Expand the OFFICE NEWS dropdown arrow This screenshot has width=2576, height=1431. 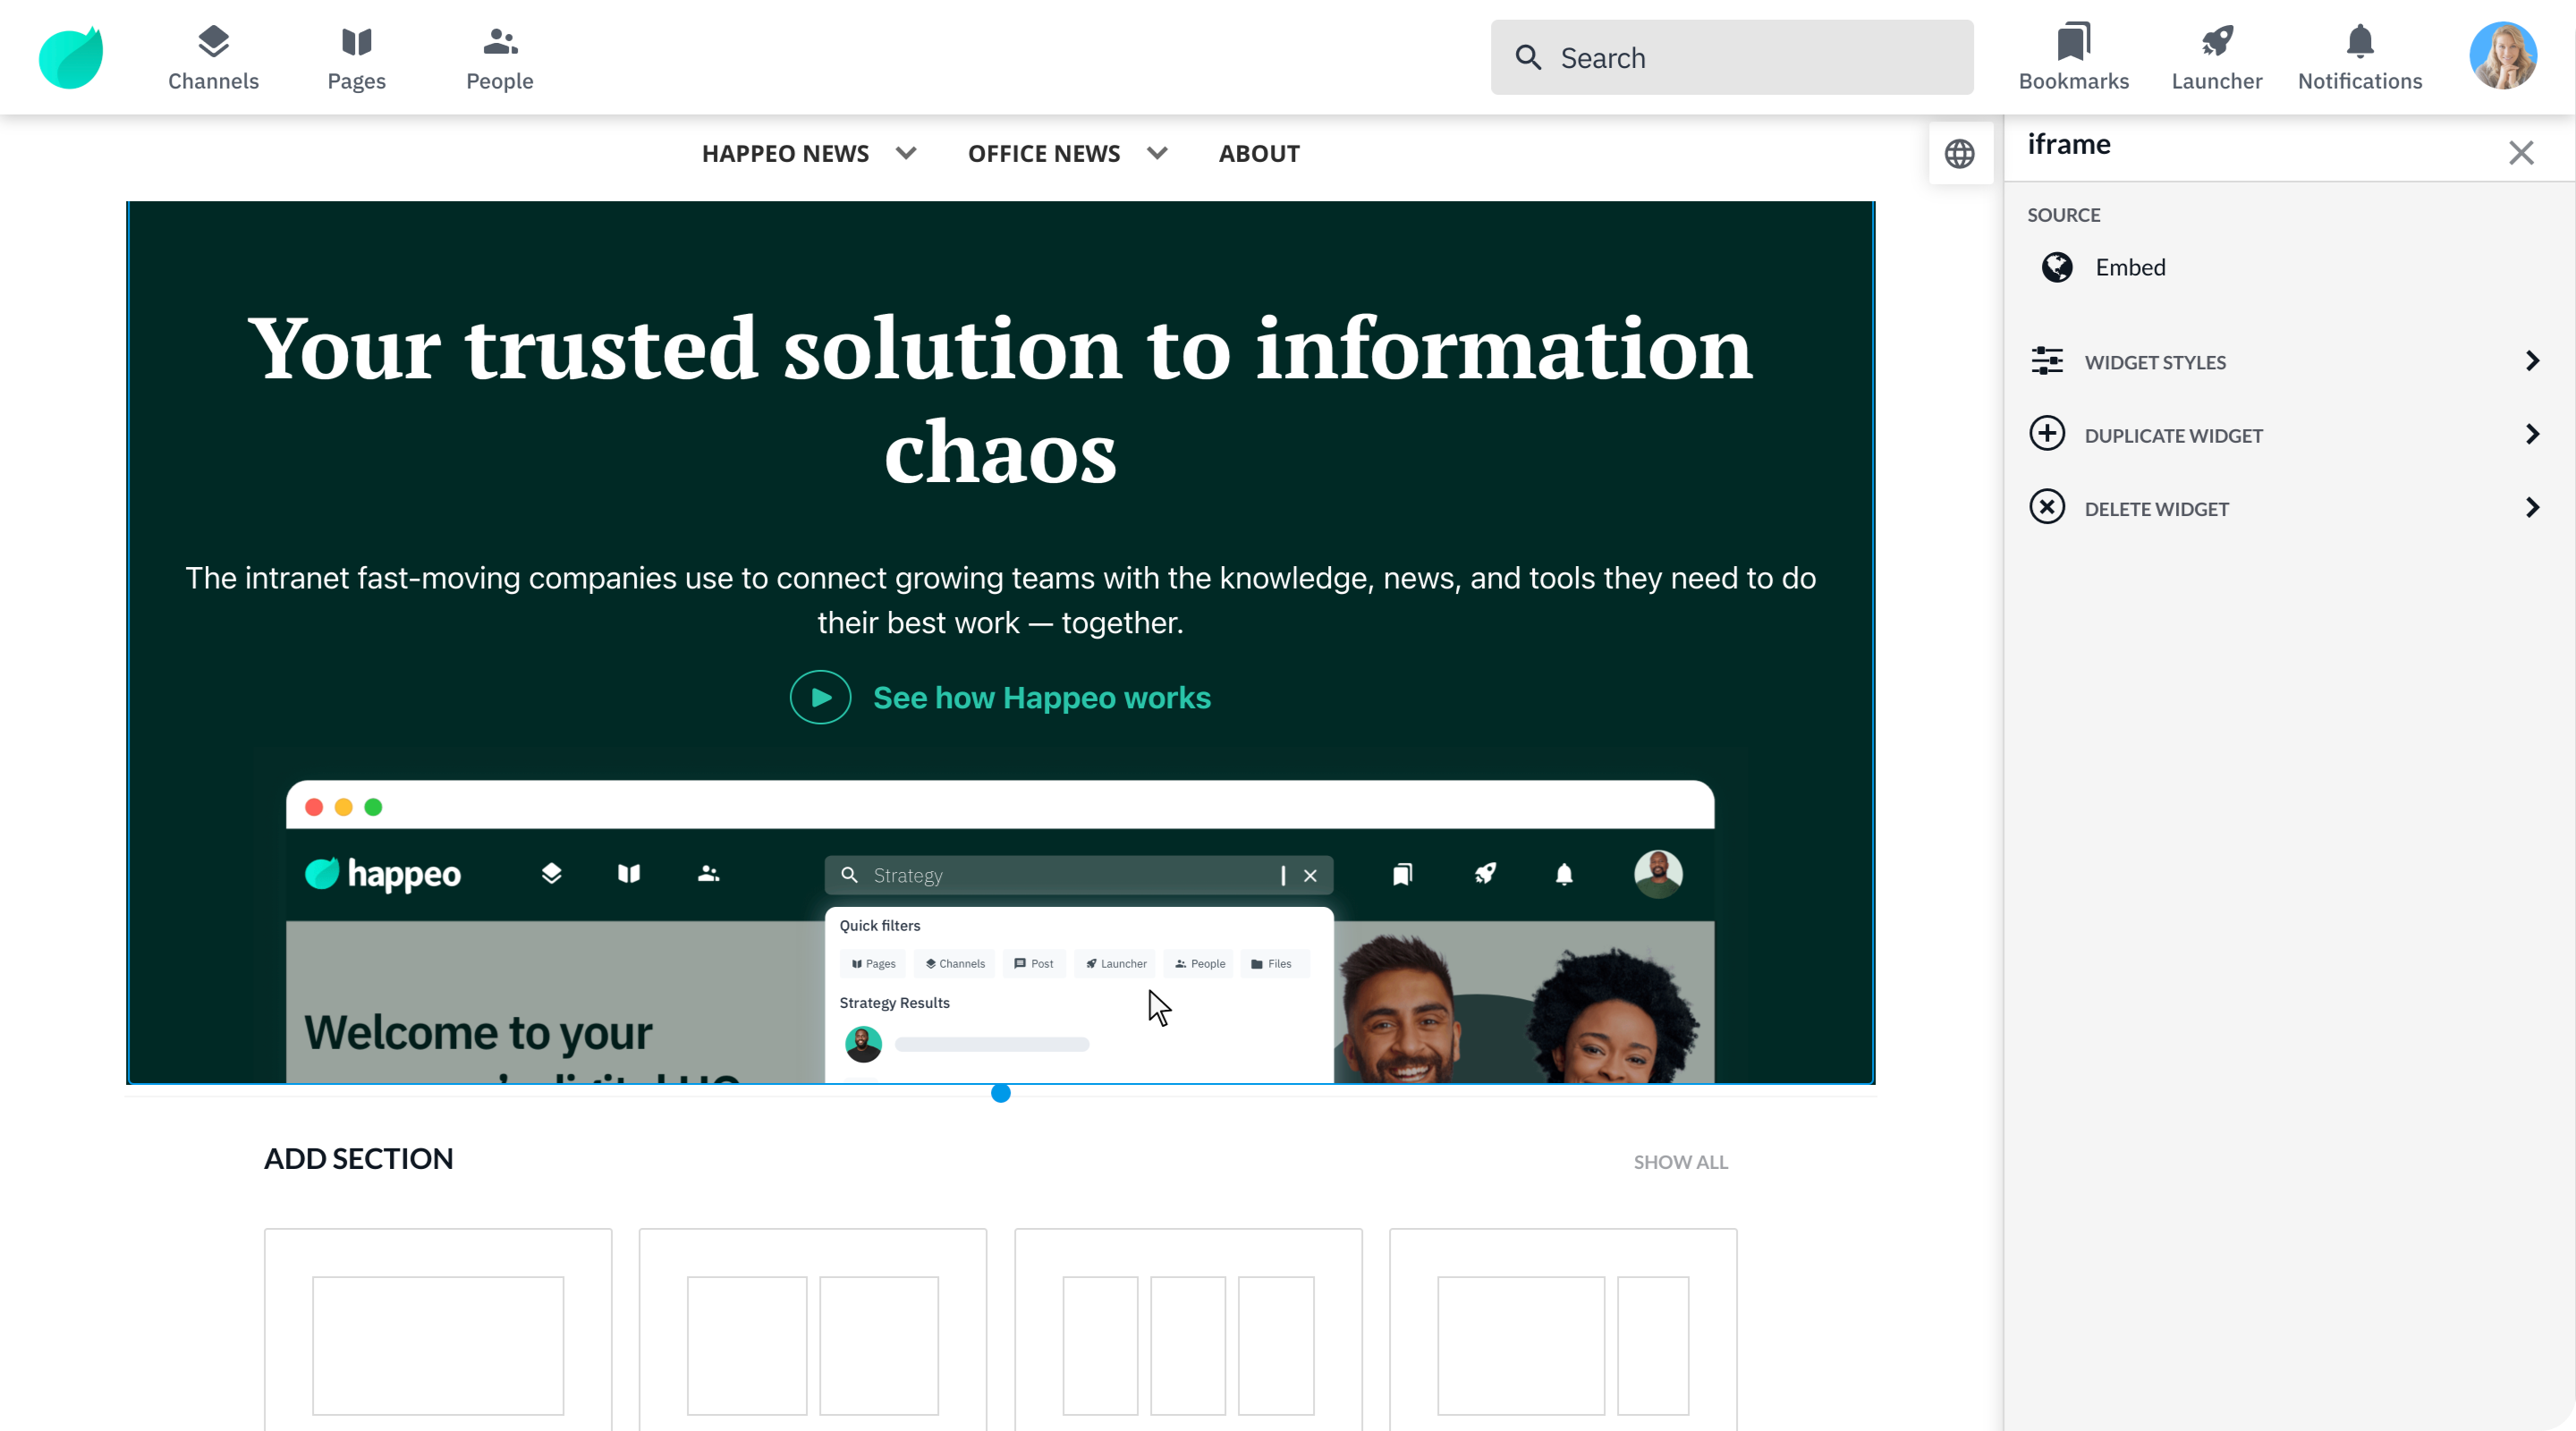1157,154
